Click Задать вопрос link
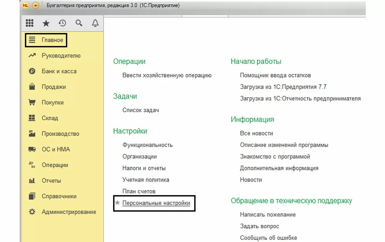385x242 pixels. point(260,226)
